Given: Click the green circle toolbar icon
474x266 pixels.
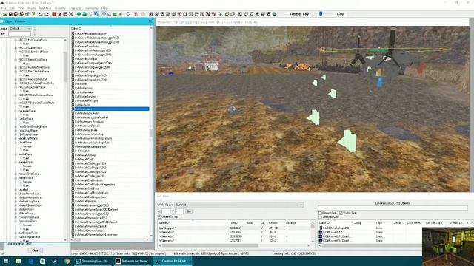Looking at the screenshot, I should 79,14.
